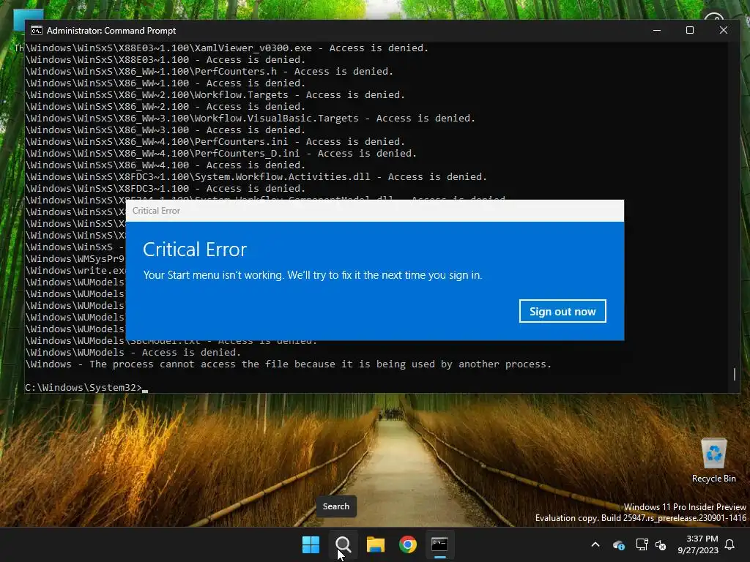750x562 pixels.
Task: Open Search from the taskbar
Action: pos(343,544)
